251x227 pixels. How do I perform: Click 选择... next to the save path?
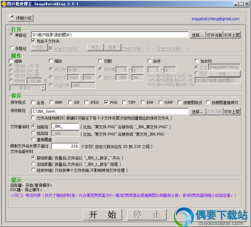198,112
